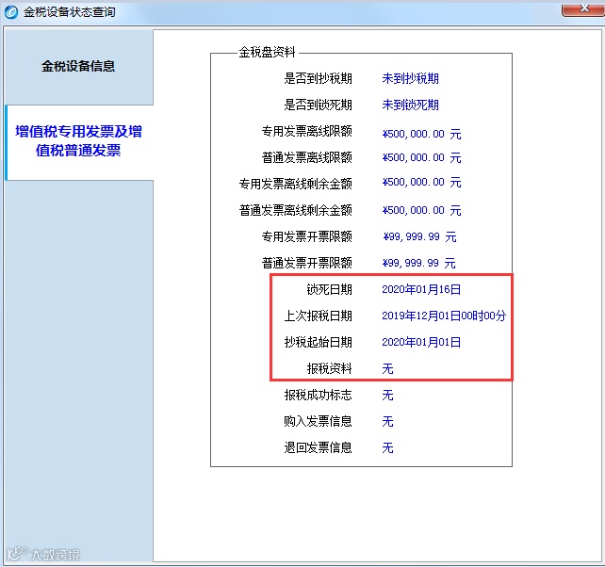Click the 抄税起始日期 value 2020年01月01日

421,342
